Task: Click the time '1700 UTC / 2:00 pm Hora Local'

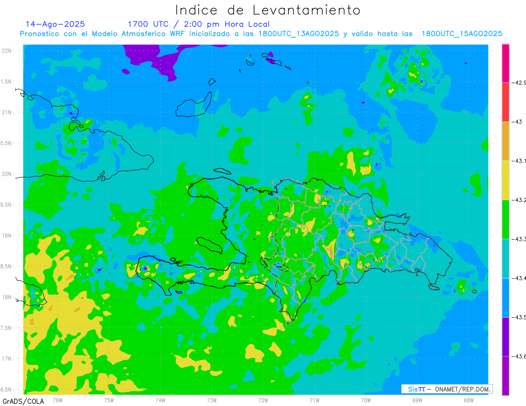Action: coord(199,24)
